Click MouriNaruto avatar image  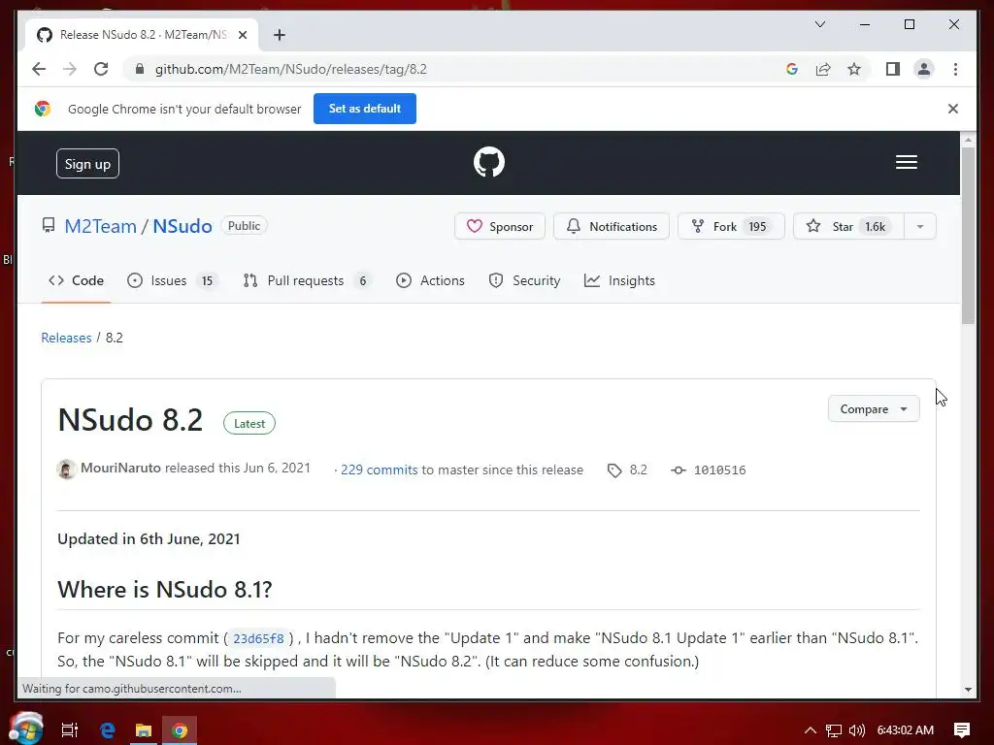pyautogui.click(x=67, y=470)
